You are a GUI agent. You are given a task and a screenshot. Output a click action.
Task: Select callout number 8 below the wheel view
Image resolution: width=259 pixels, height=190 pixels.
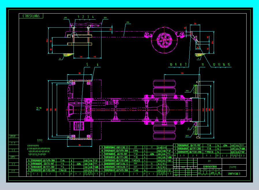(181, 64)
